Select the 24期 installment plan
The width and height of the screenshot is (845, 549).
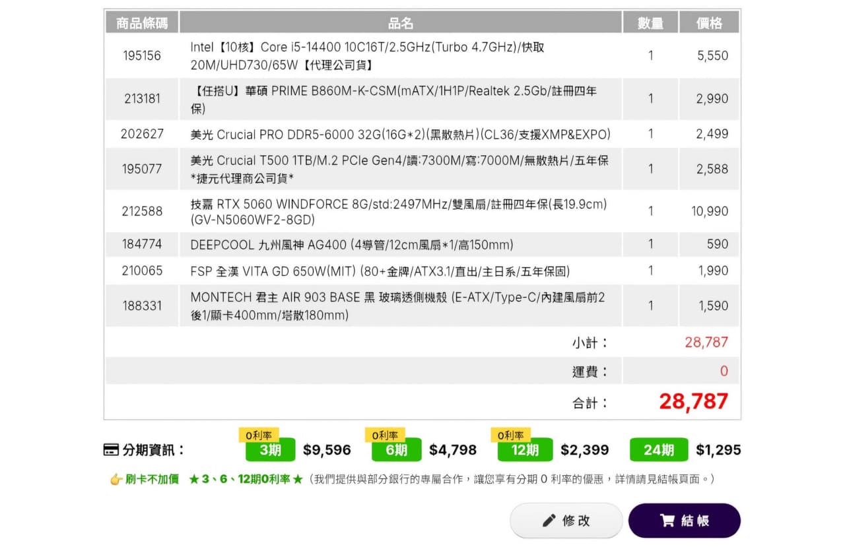658,450
